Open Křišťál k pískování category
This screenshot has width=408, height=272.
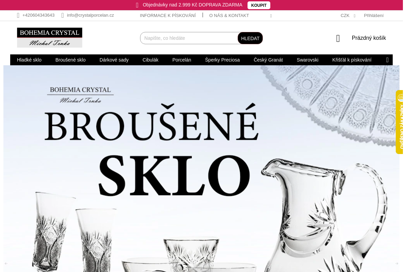pyautogui.click(x=352, y=60)
